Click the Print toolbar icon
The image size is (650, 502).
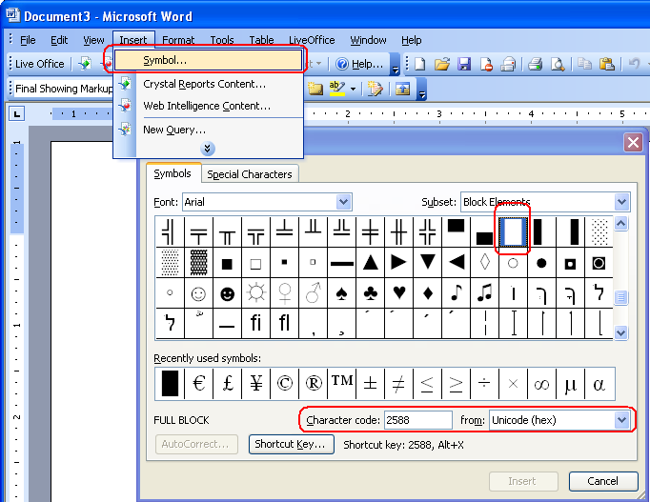coord(536,64)
